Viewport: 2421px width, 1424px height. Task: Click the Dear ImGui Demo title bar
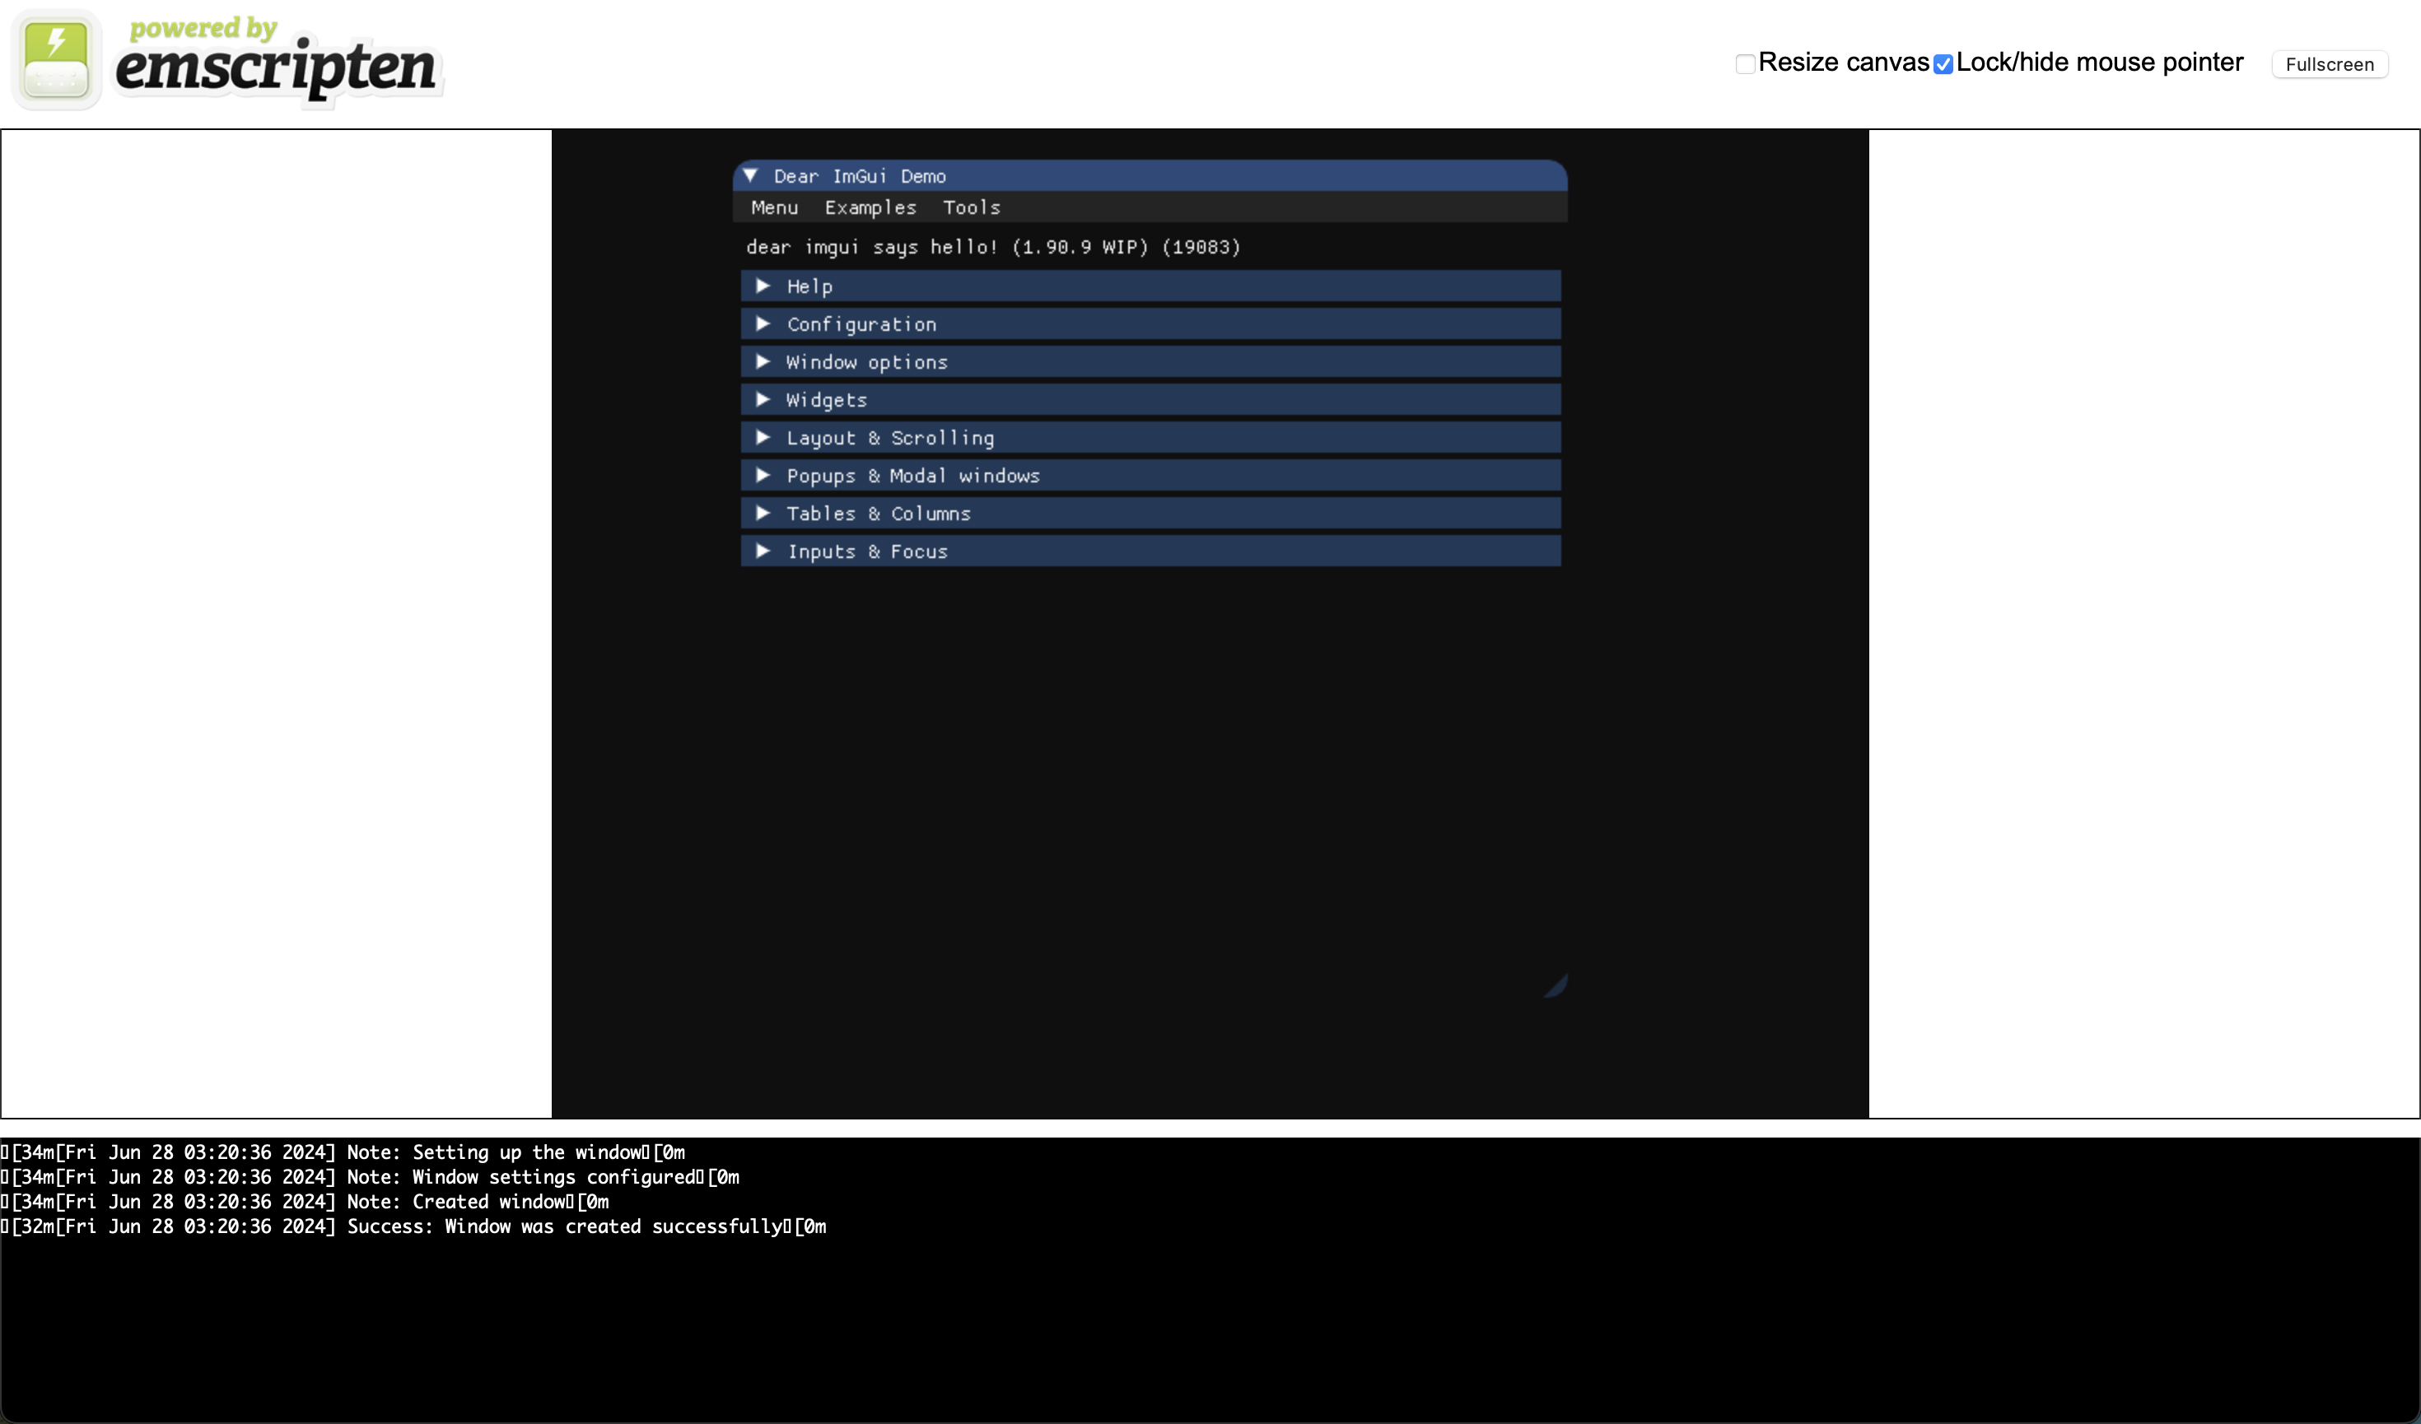pyautogui.click(x=1151, y=175)
